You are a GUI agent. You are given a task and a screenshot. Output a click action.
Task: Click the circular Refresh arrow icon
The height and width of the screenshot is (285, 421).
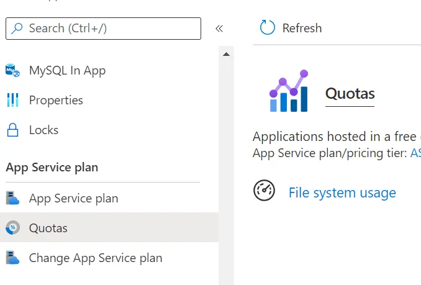click(267, 28)
